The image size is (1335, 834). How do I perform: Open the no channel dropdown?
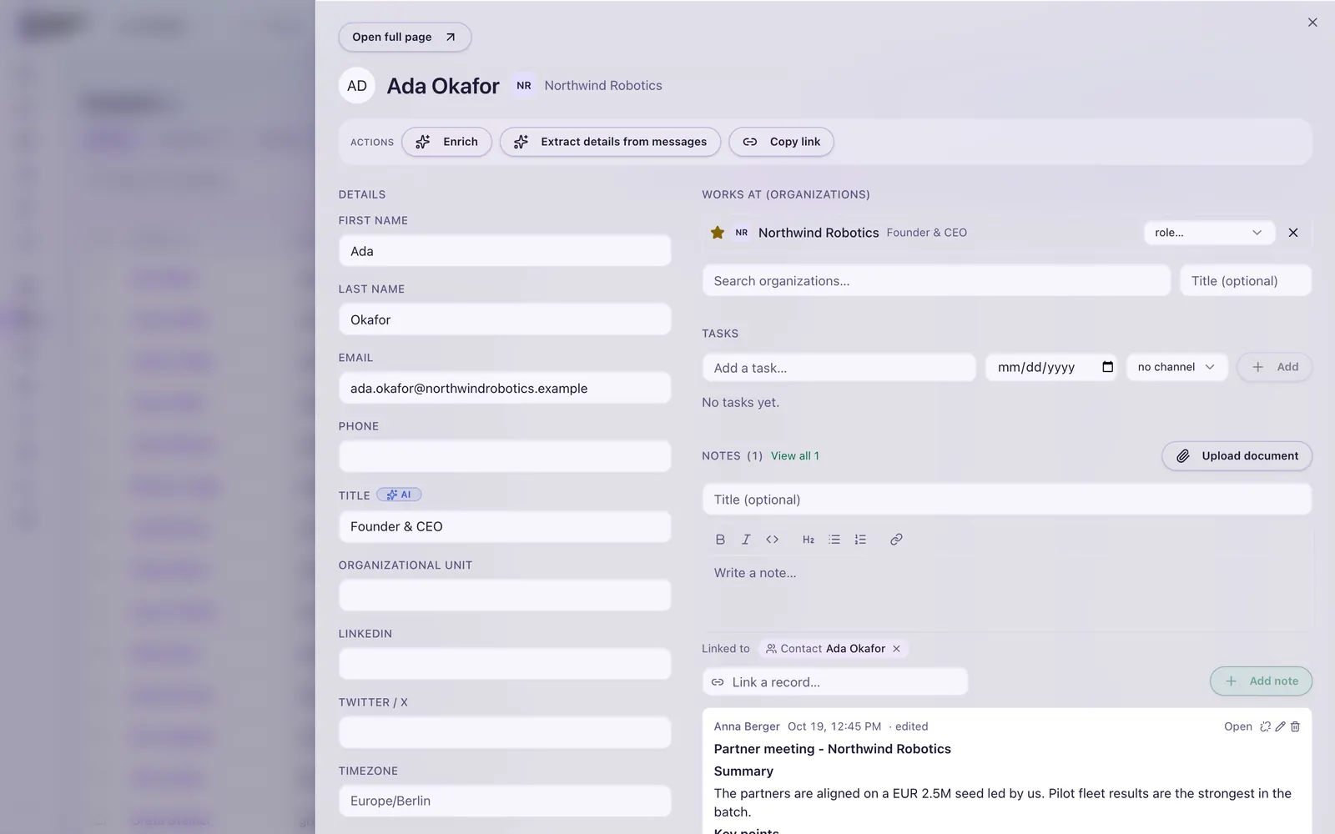(x=1176, y=367)
